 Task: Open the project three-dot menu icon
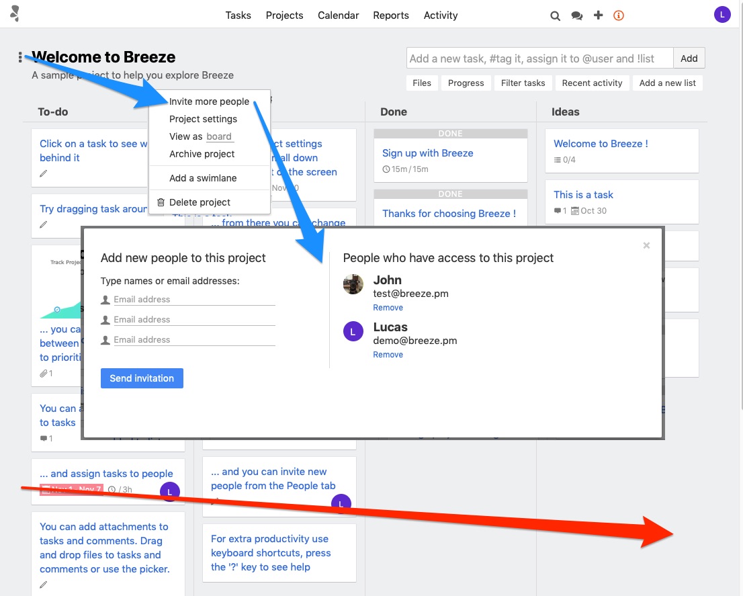point(20,57)
